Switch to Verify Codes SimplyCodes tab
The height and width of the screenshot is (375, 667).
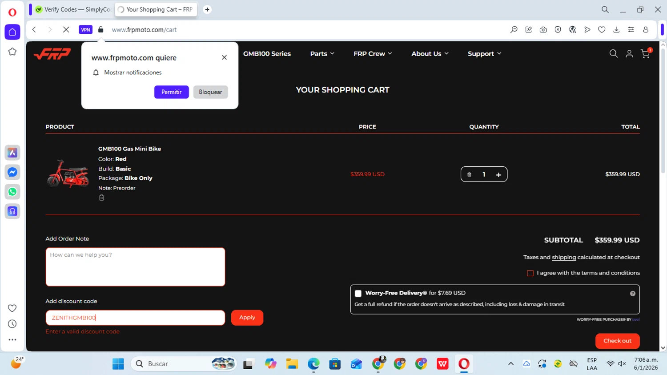point(73,9)
